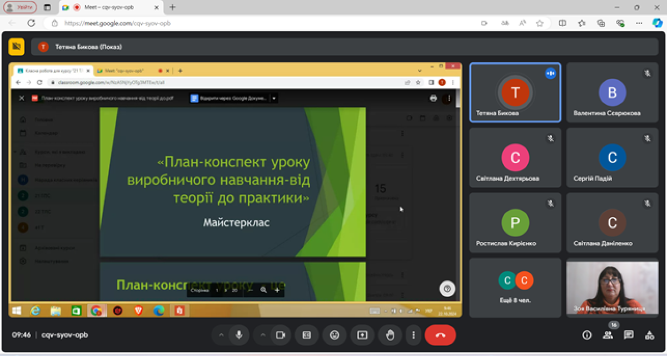Open the meeting details info icon

click(587, 335)
